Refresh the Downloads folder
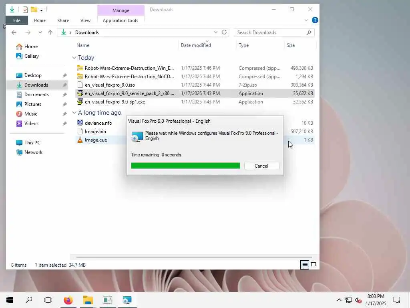 click(224, 32)
